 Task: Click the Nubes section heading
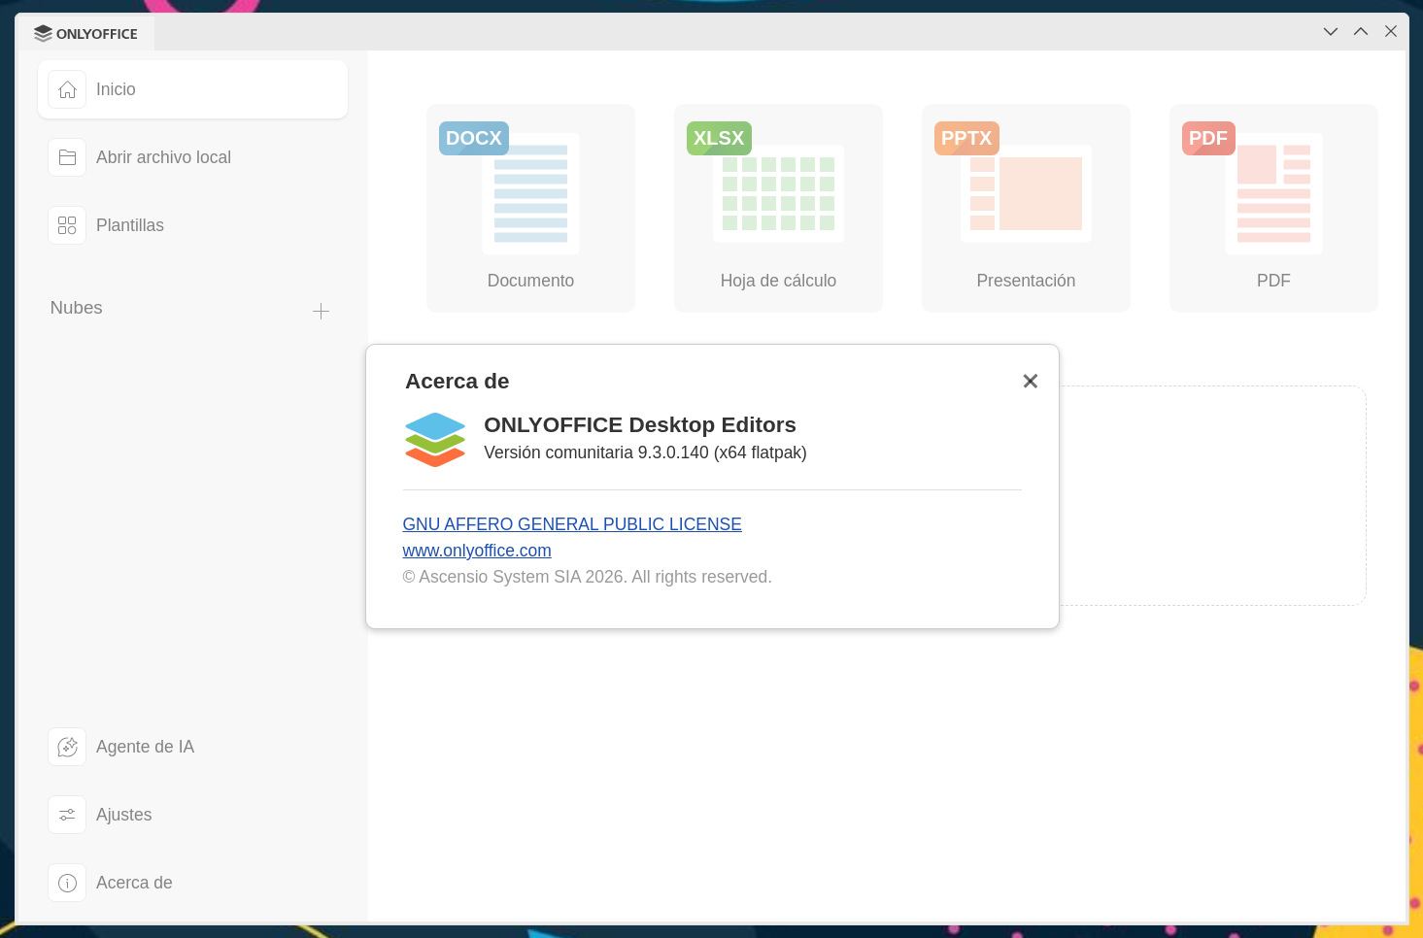pos(76,308)
